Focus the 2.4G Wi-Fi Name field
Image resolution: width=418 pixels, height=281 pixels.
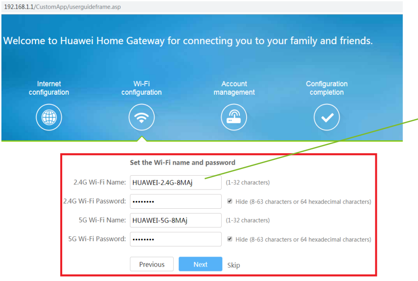coord(176,182)
